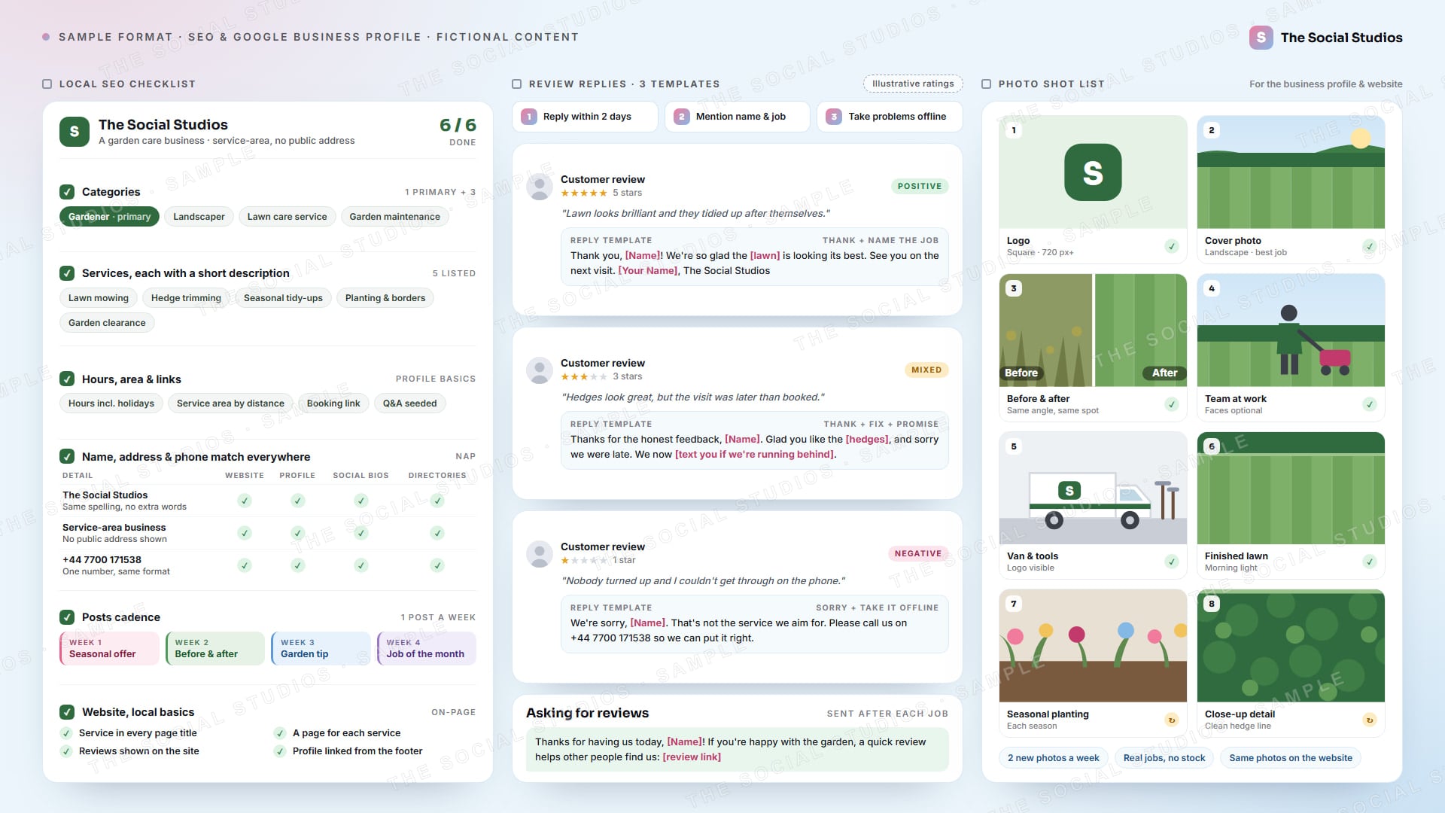Screen dimensions: 1445x813
Task: Click pending refresh icon on Close-up detail card
Action: 1370,720
